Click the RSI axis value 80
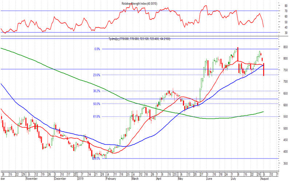Screen dimensions: 289x181 (x=286, y=6)
